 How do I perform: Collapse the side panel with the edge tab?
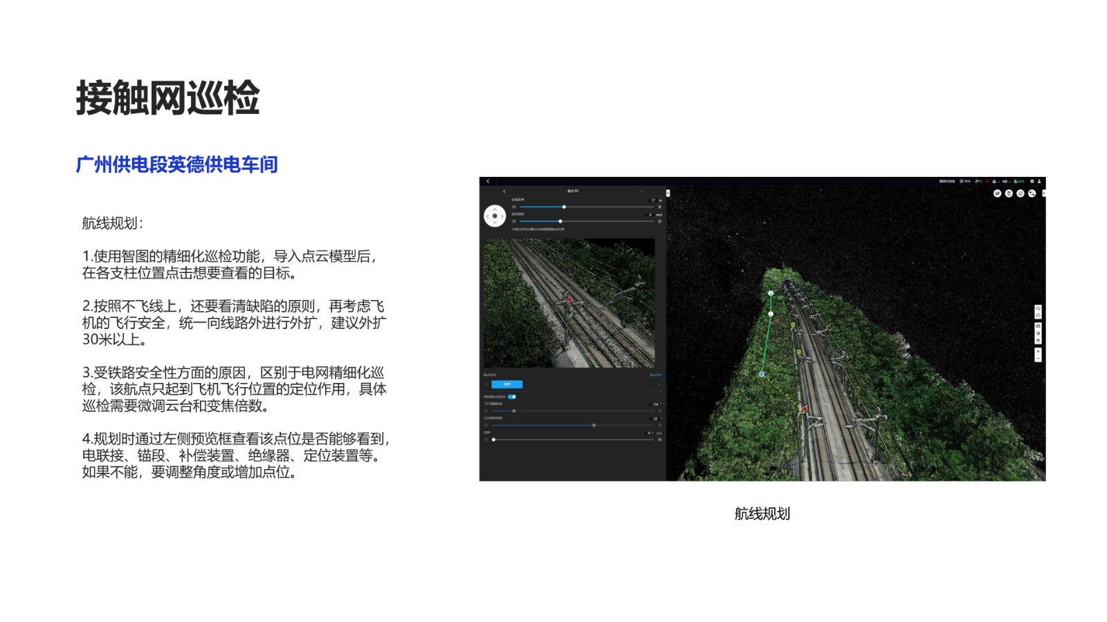click(668, 193)
